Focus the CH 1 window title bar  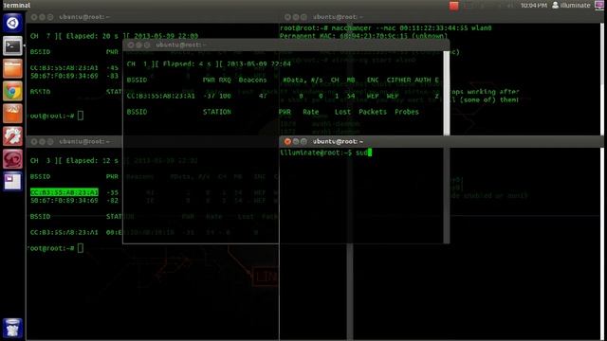click(286, 45)
